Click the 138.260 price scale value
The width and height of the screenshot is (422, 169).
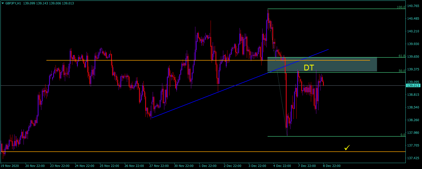pos(413,120)
